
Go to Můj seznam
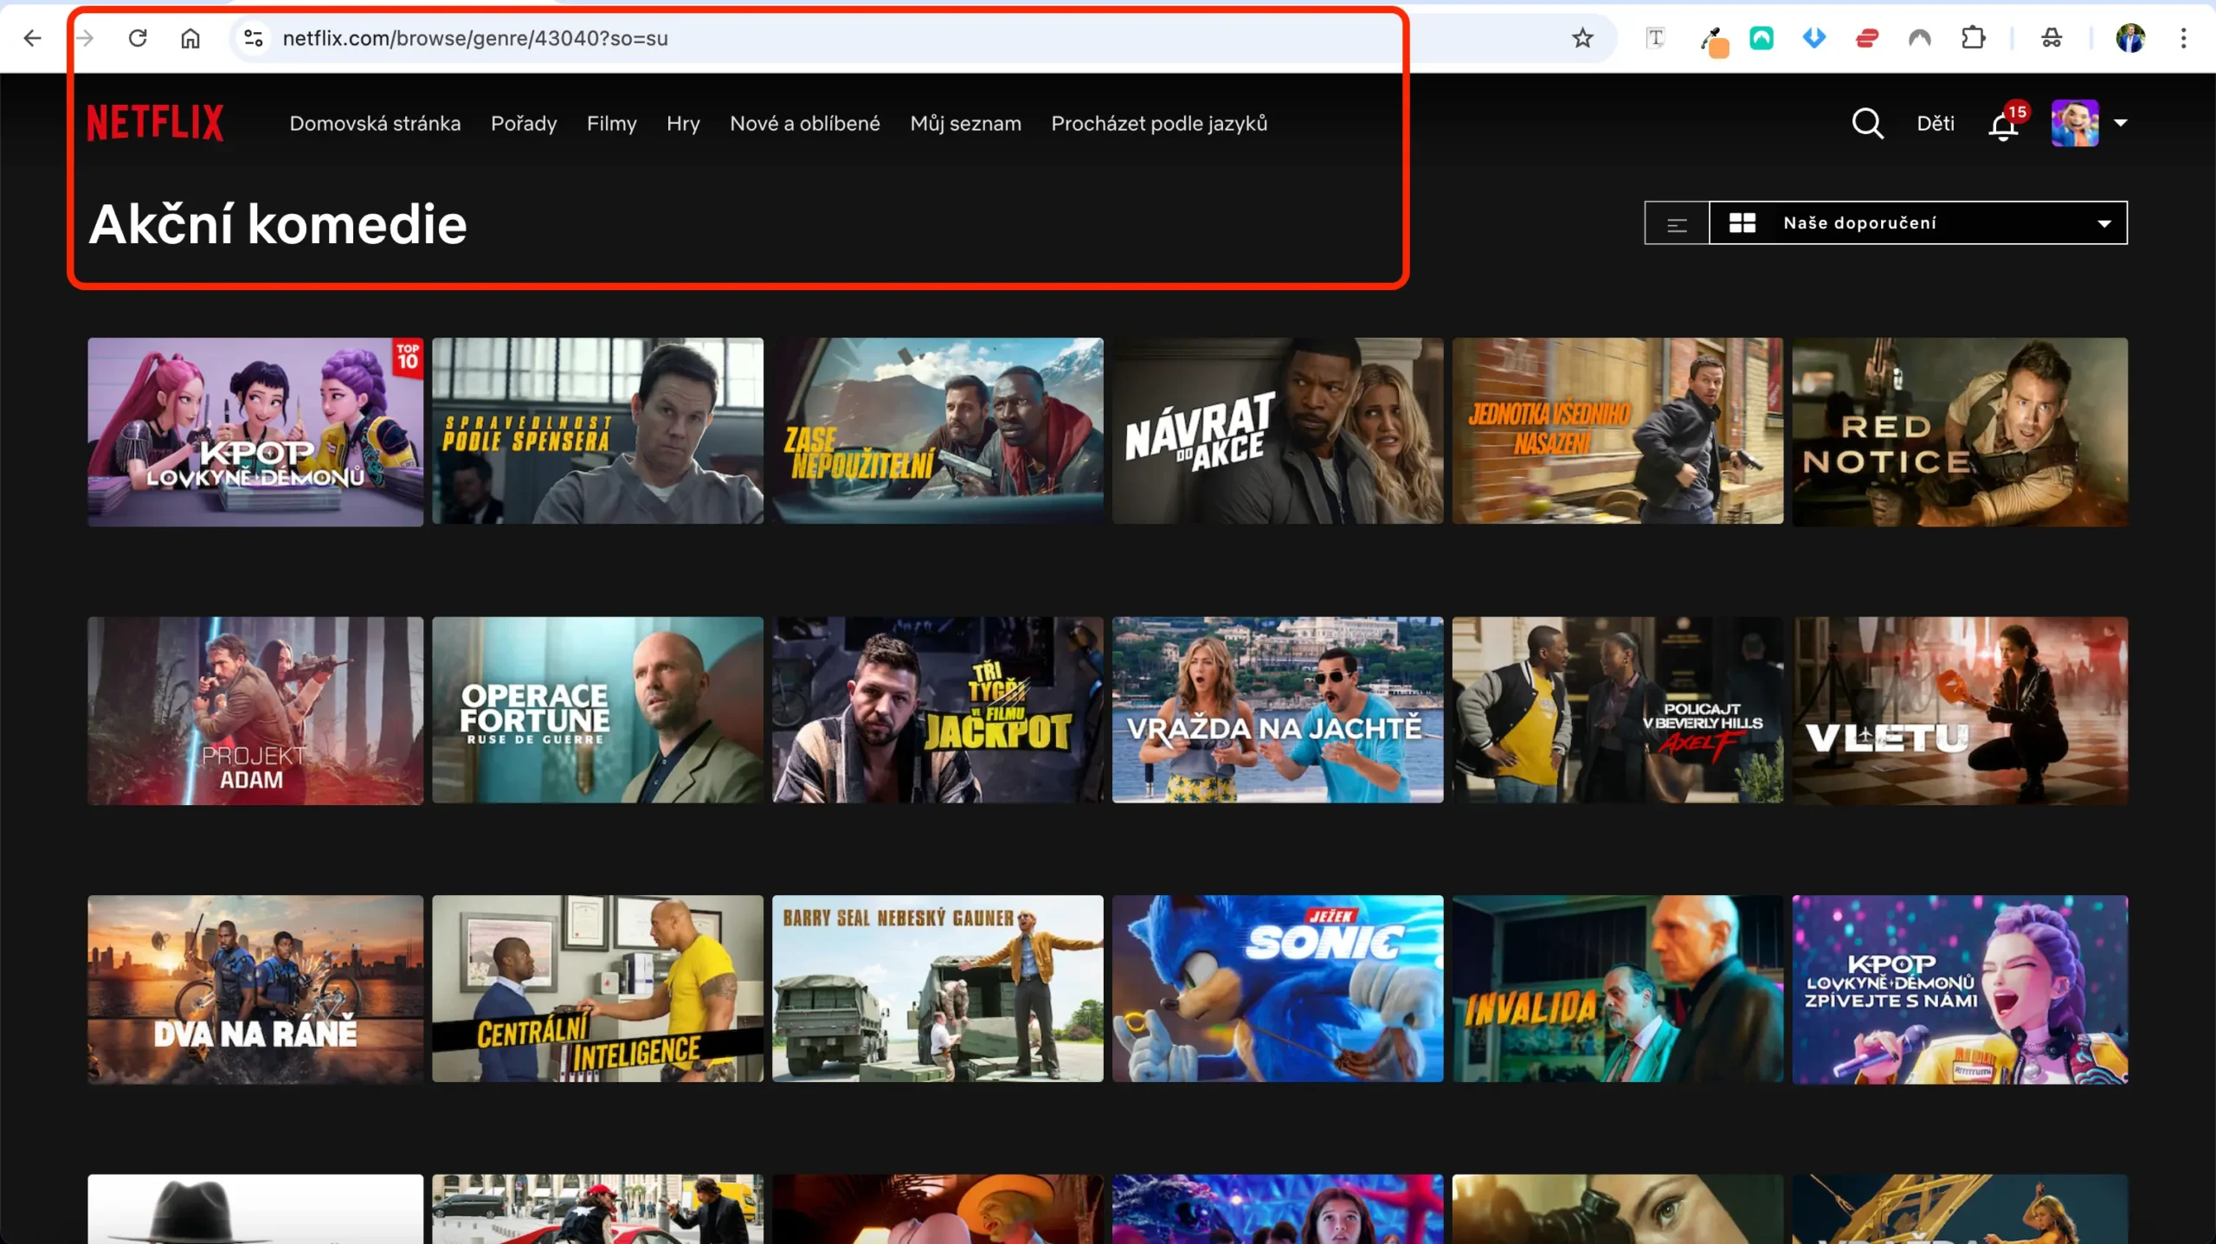(966, 123)
